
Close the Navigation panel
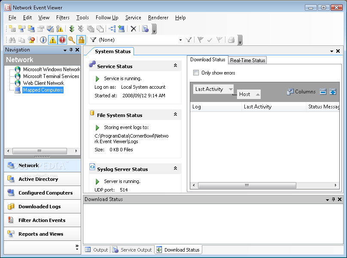tap(77, 50)
